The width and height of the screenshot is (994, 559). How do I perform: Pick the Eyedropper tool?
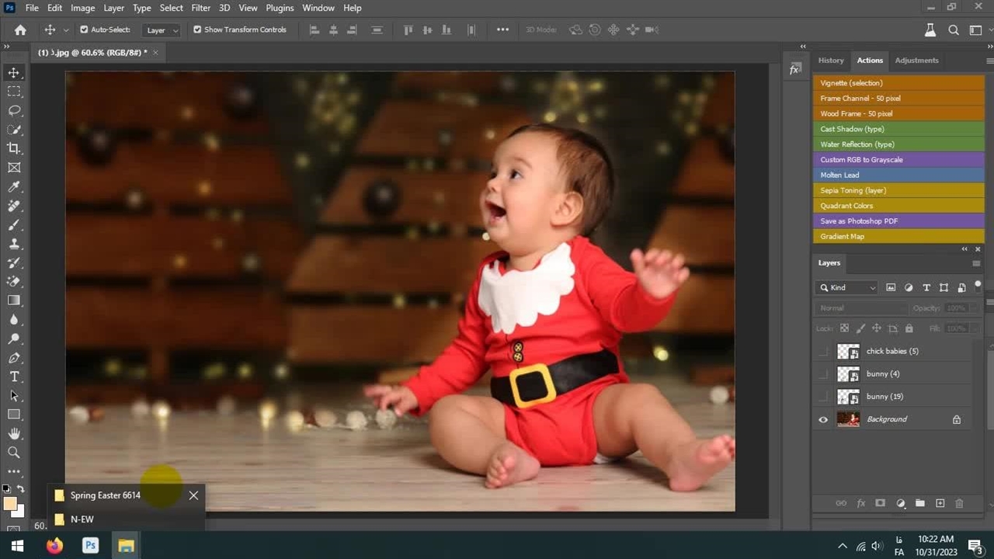pos(14,186)
